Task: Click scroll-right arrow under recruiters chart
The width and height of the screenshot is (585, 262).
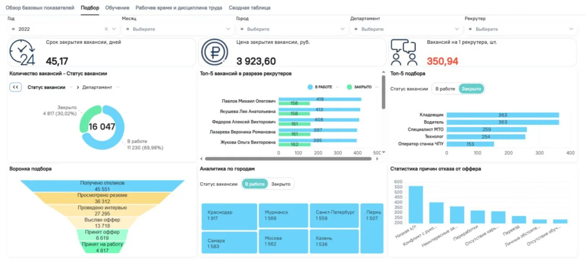Action: click(x=377, y=159)
